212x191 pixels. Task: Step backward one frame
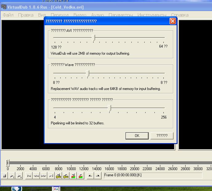pos(36,176)
